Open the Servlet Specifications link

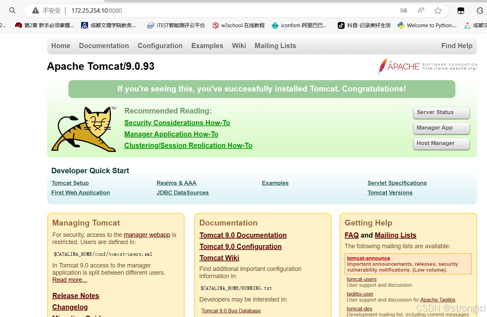click(x=397, y=183)
